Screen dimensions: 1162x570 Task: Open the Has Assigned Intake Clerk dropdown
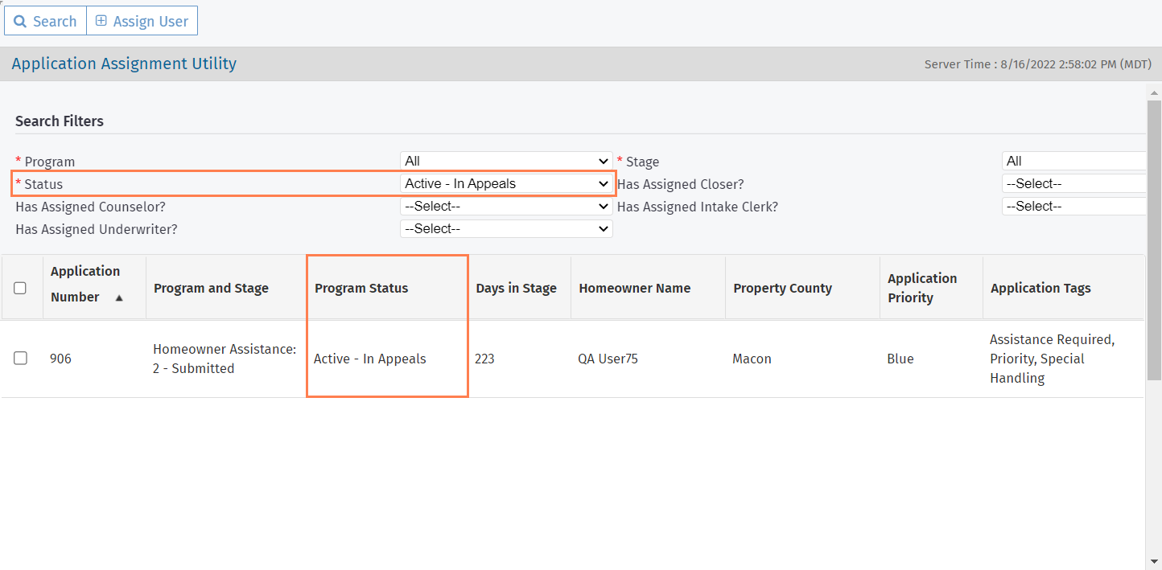[x=1073, y=206]
